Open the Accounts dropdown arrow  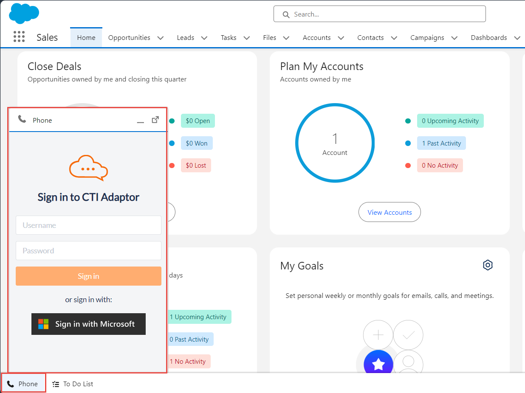[x=341, y=38]
